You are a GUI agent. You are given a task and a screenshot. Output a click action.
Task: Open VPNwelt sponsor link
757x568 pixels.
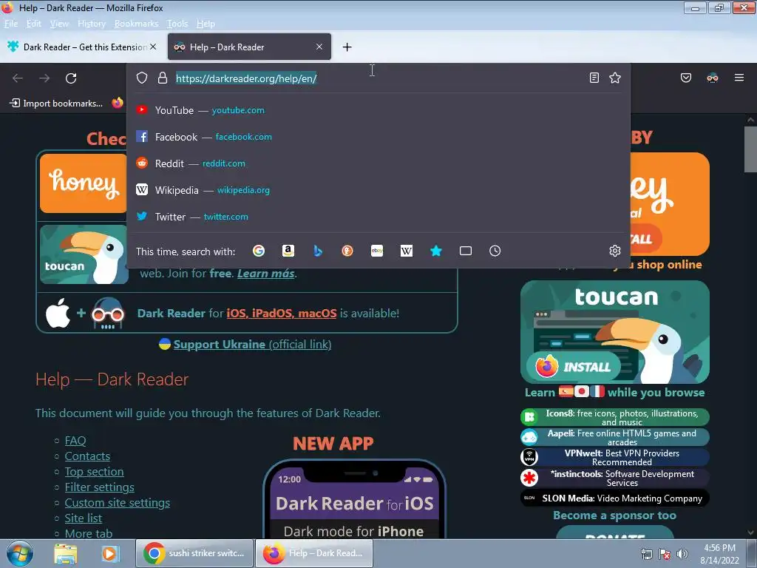coord(614,457)
